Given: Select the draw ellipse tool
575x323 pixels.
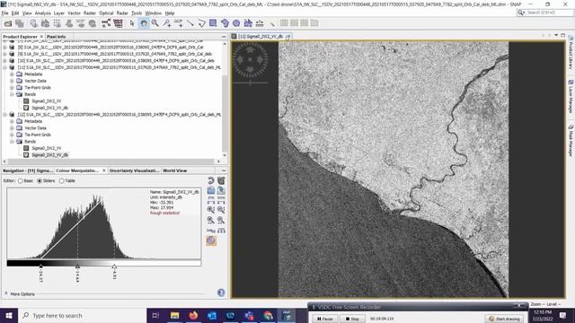Looking at the screenshot, I should [236, 23].
